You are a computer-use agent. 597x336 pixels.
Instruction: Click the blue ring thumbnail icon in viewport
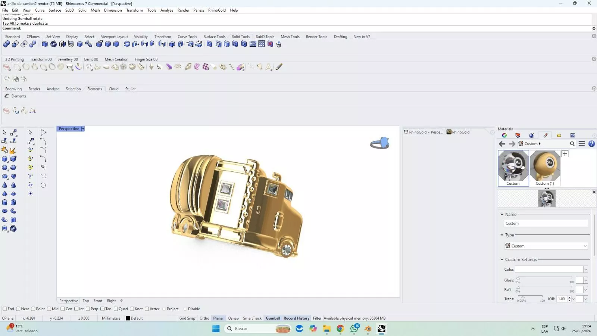(380, 143)
